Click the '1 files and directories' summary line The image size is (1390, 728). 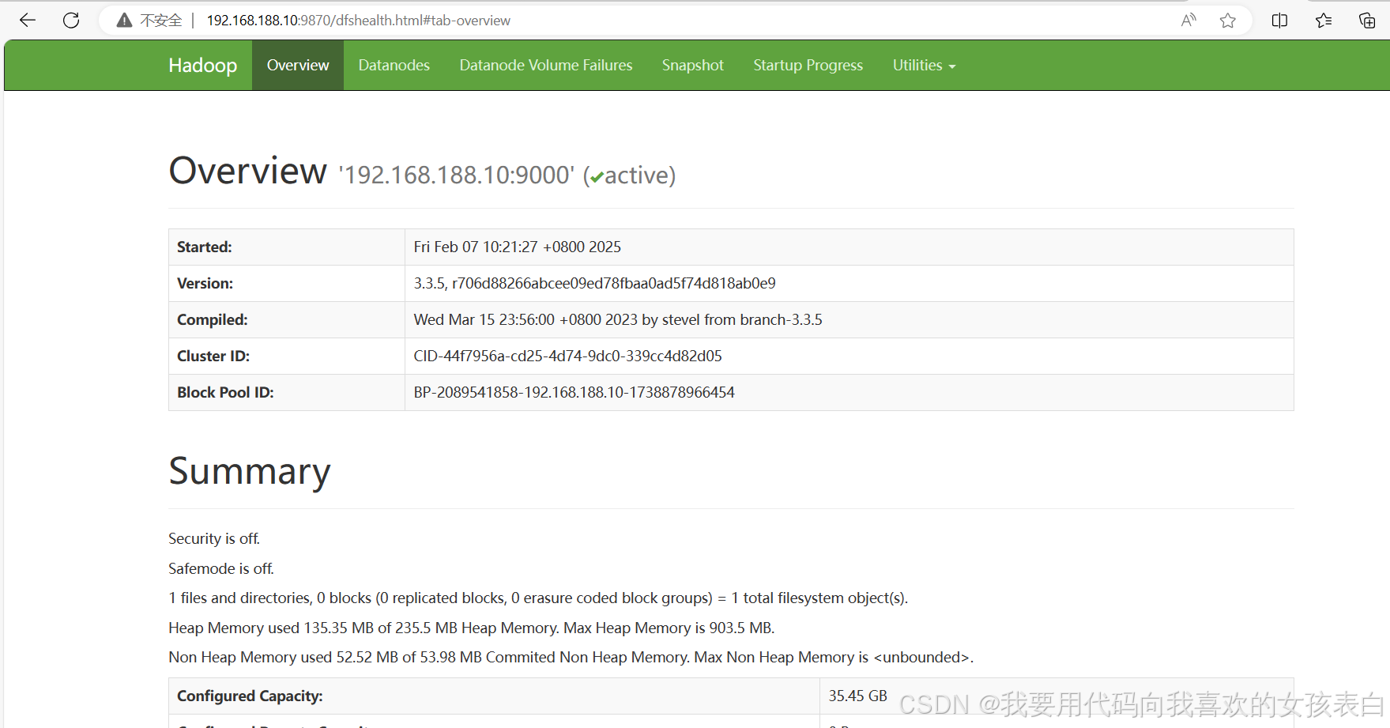[538, 598]
